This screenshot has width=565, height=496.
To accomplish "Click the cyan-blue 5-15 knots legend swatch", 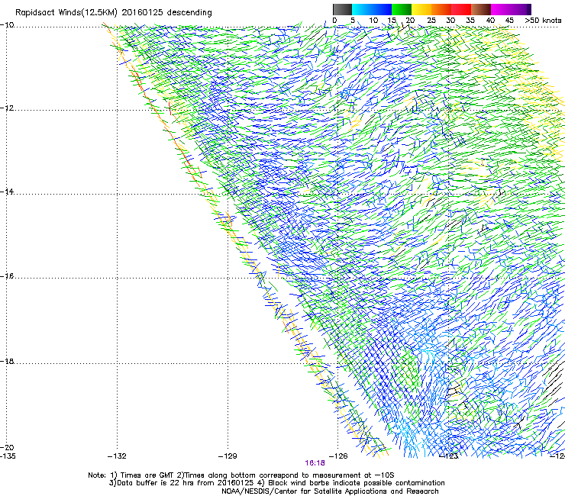I will click(372, 9).
